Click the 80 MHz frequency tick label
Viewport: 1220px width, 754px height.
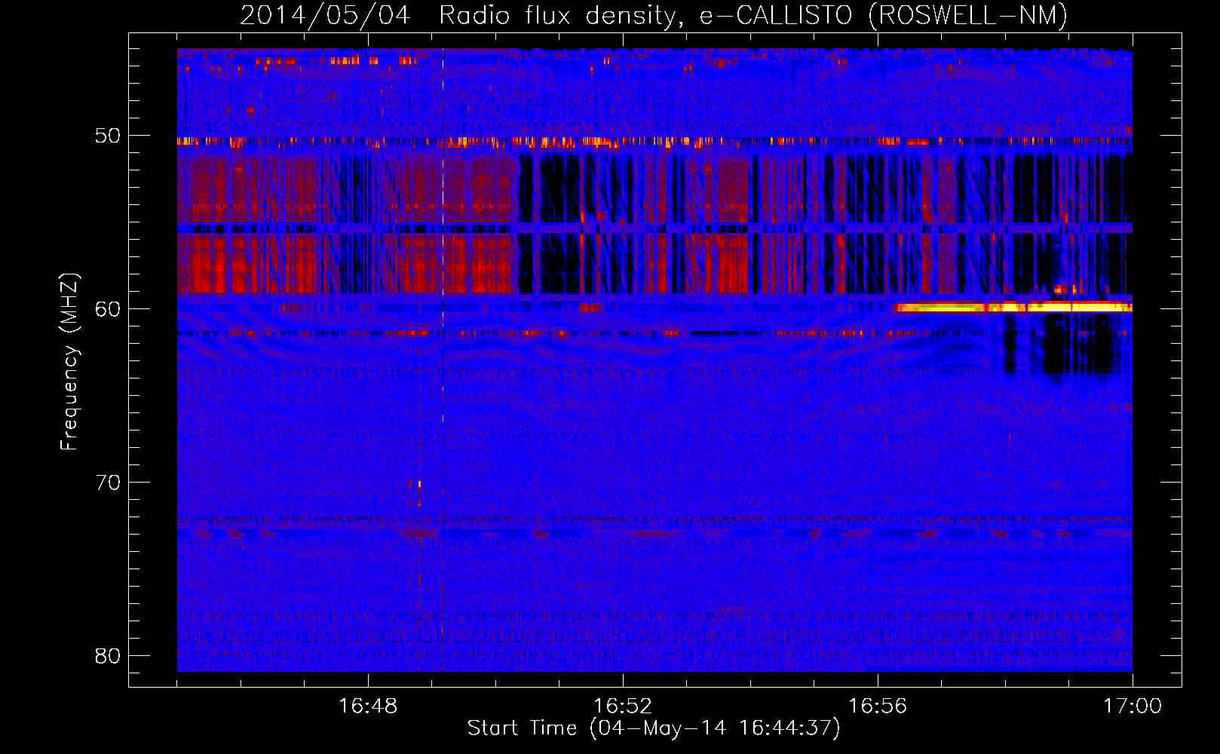[107, 655]
